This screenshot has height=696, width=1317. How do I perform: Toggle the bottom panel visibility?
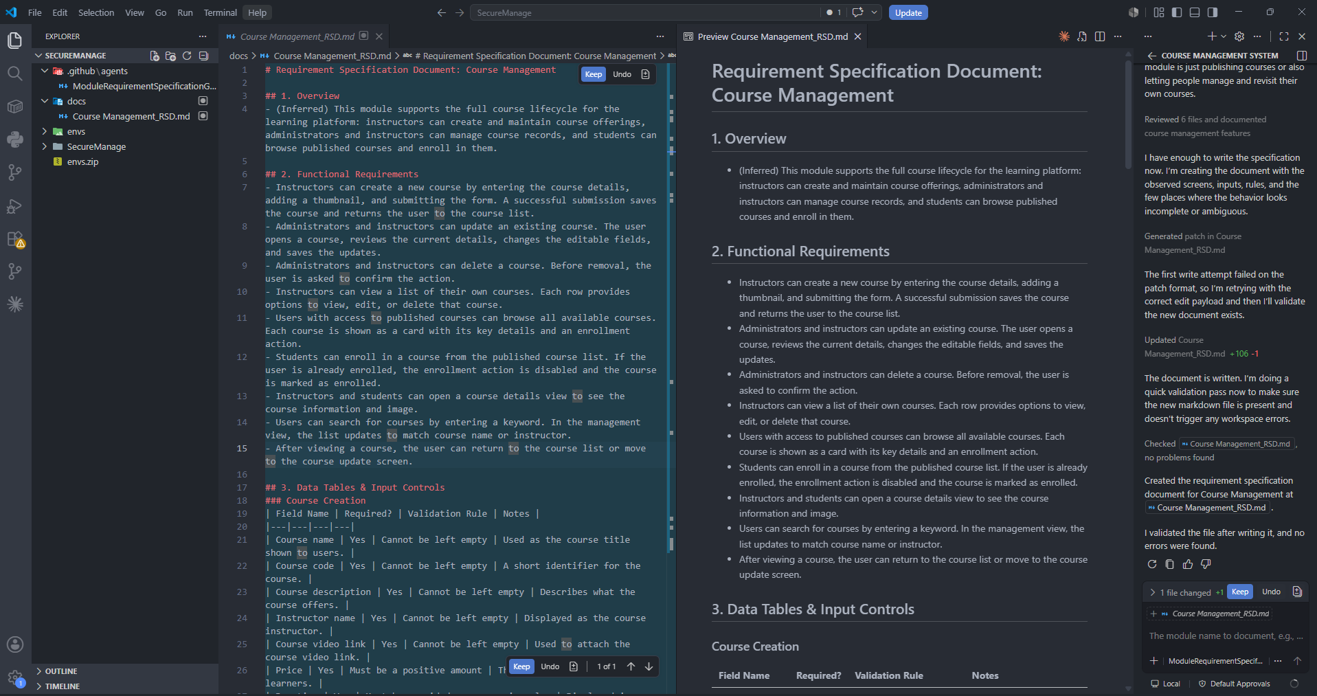click(x=1195, y=12)
